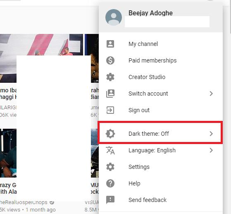Screen dimensions: 231x214
Task: Open Language: English option
Action: point(161,150)
